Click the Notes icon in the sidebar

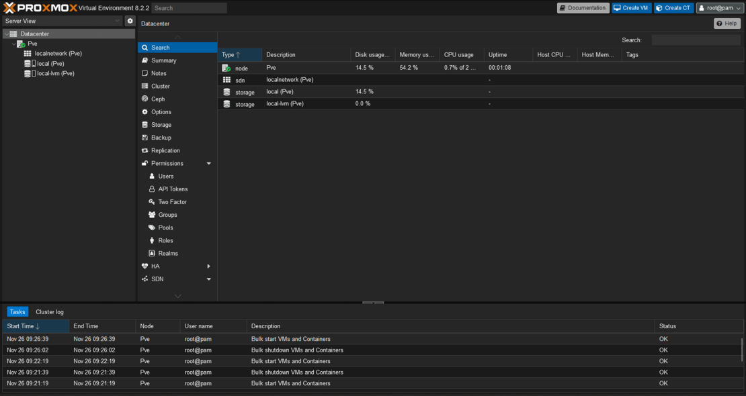tap(144, 73)
